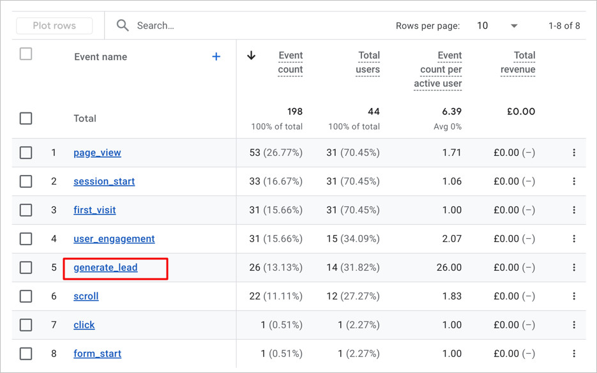Check the checkbox for session_start row

pos(26,181)
